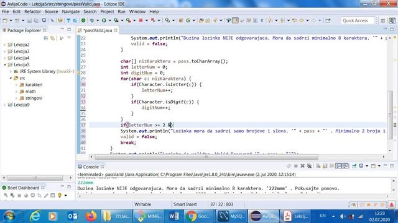Toggle Show Console When Standard Error Changes

tap(345, 166)
